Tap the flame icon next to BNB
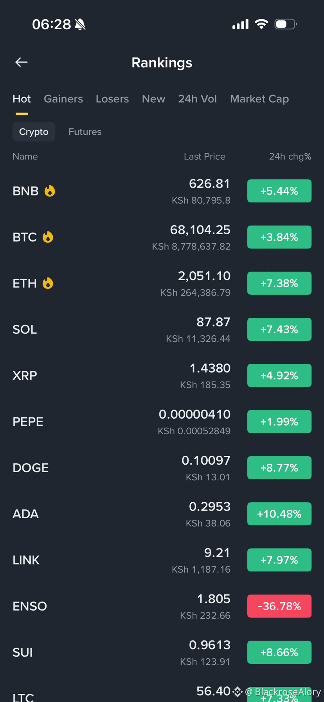 pyautogui.click(x=50, y=191)
